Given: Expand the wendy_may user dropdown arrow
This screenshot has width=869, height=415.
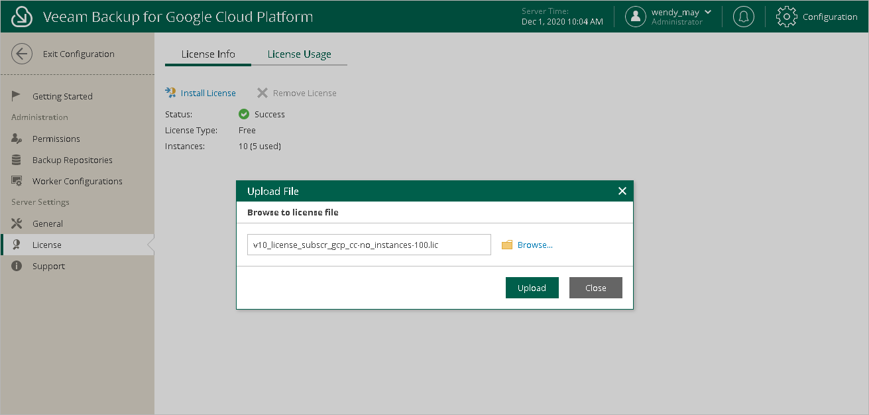Looking at the screenshot, I should point(708,12).
